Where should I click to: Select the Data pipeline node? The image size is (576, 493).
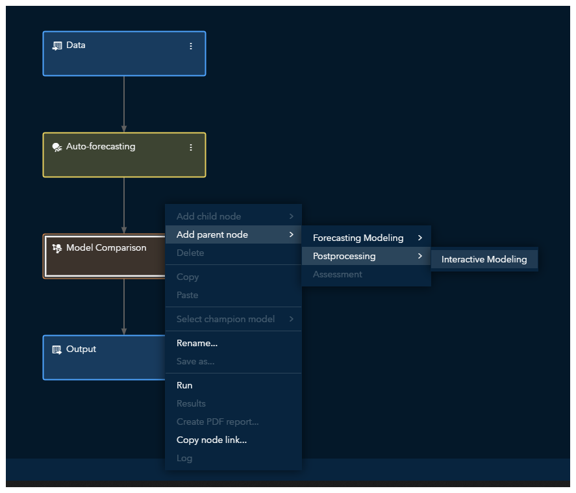click(x=123, y=62)
